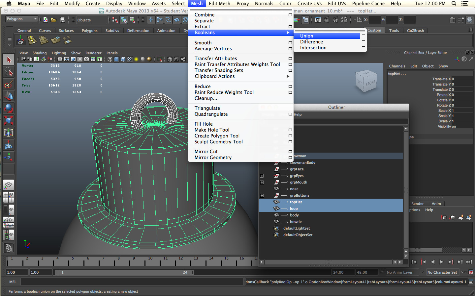The height and width of the screenshot is (296, 475).
Task: Go to start of playback range
Action: [x=414, y=262]
